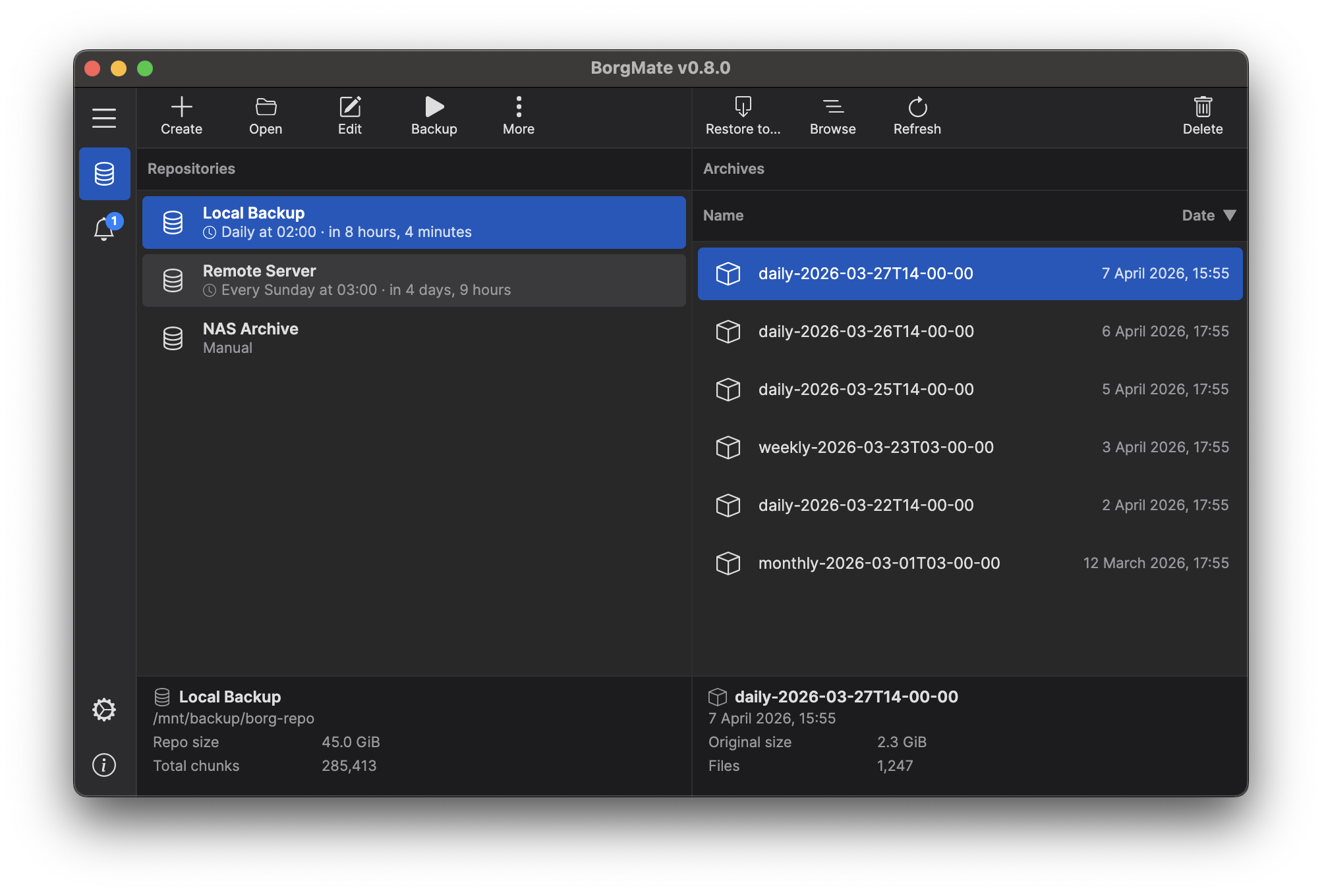
Task: Select archive weekly-2026-03-23T03-00-00
Action: (969, 448)
